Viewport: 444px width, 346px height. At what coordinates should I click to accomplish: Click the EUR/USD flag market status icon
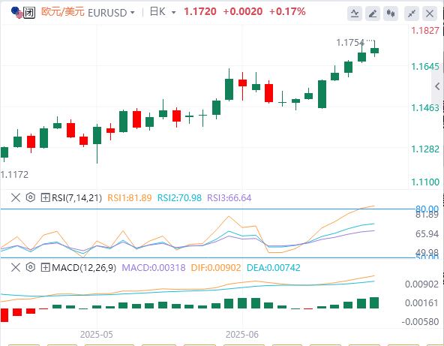coord(23,13)
